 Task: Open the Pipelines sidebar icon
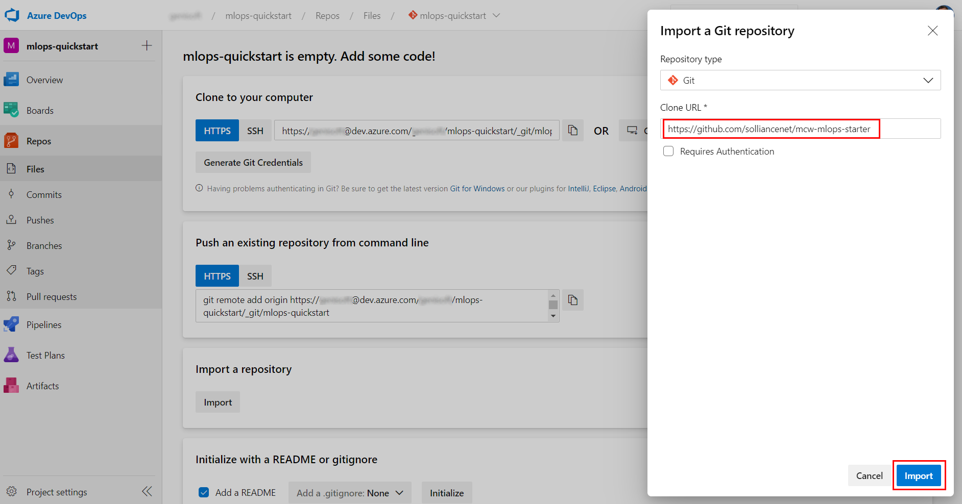pos(11,324)
